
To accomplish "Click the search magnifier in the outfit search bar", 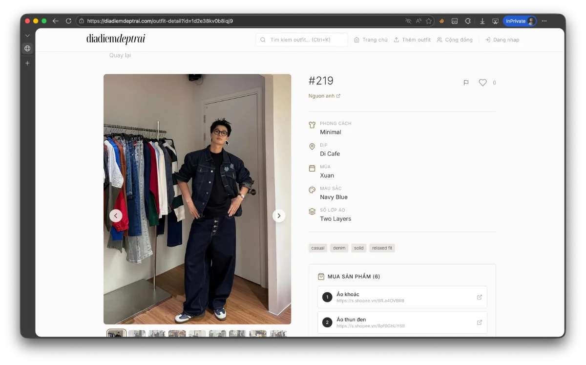I will coord(263,40).
